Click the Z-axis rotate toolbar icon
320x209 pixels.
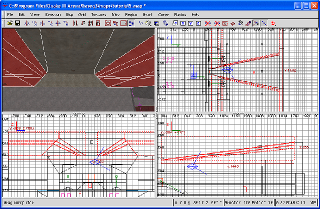(x=65, y=23)
